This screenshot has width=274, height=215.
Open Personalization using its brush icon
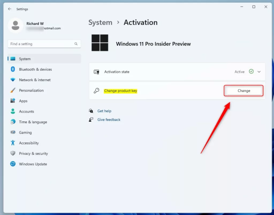pos(12,90)
